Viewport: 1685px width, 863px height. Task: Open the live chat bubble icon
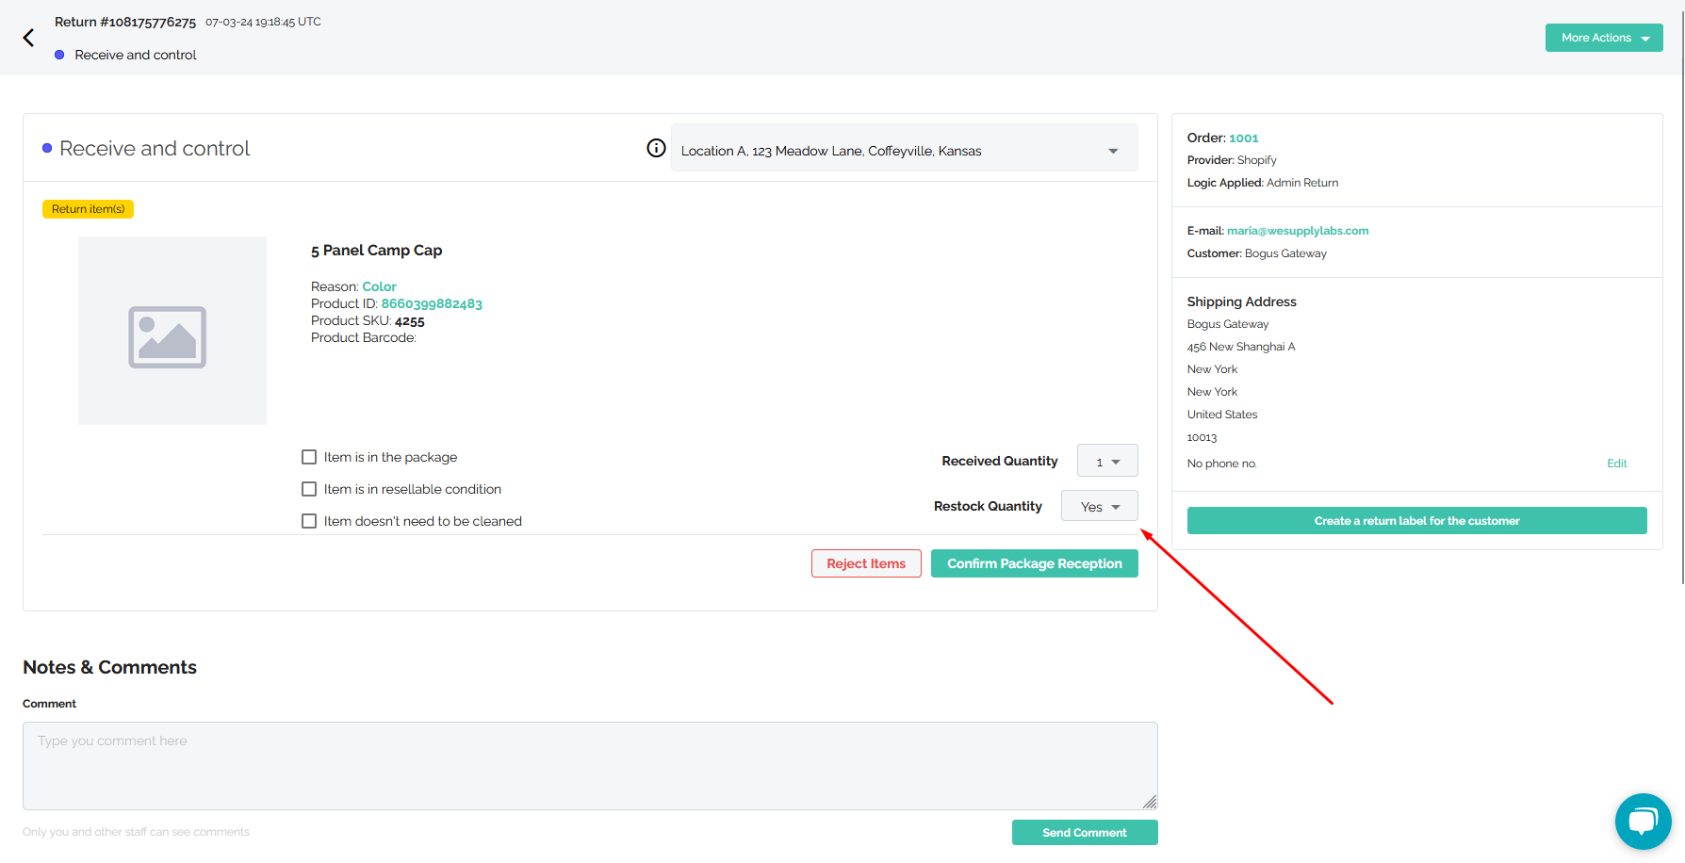[x=1643, y=822]
